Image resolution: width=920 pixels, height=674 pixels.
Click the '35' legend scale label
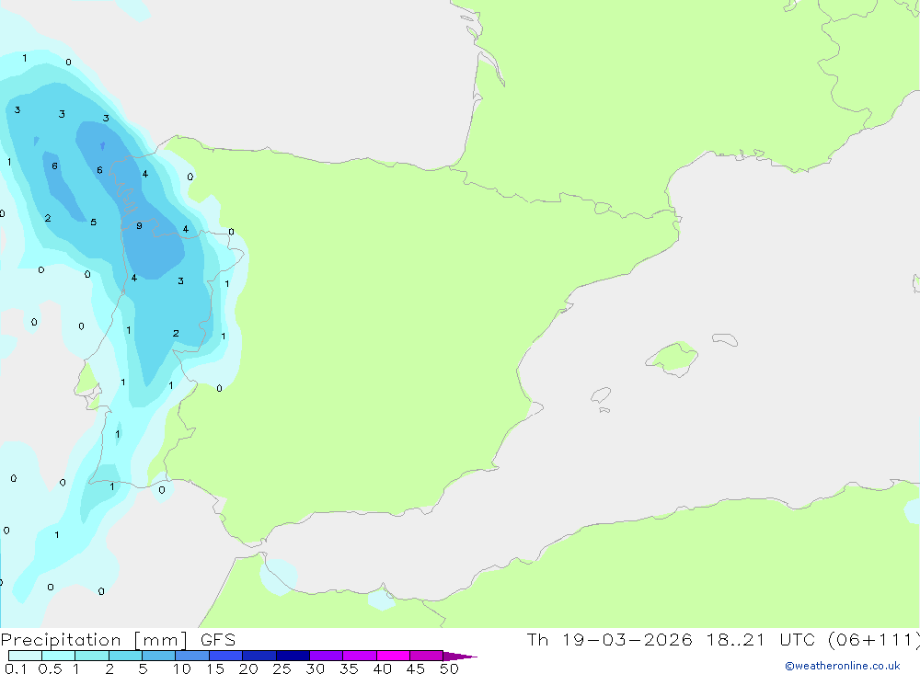pos(349,668)
